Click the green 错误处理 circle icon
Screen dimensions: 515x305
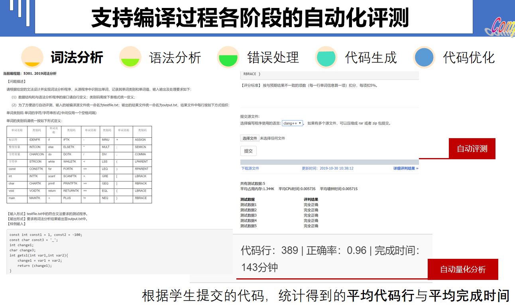click(228, 58)
